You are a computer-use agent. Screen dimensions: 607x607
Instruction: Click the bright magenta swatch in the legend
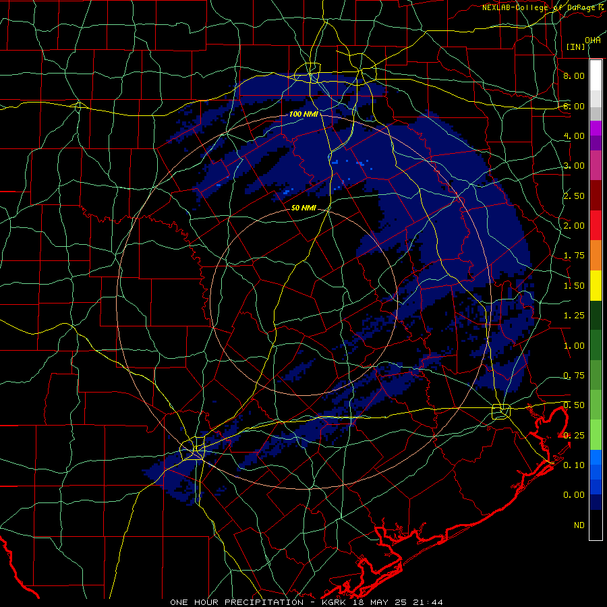(596, 127)
